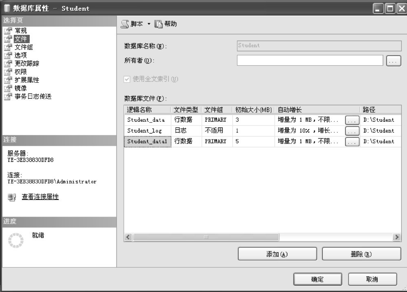Toggle 使用全文索引 checkbox
Image resolution: width=407 pixels, height=292 pixels.
[127, 79]
